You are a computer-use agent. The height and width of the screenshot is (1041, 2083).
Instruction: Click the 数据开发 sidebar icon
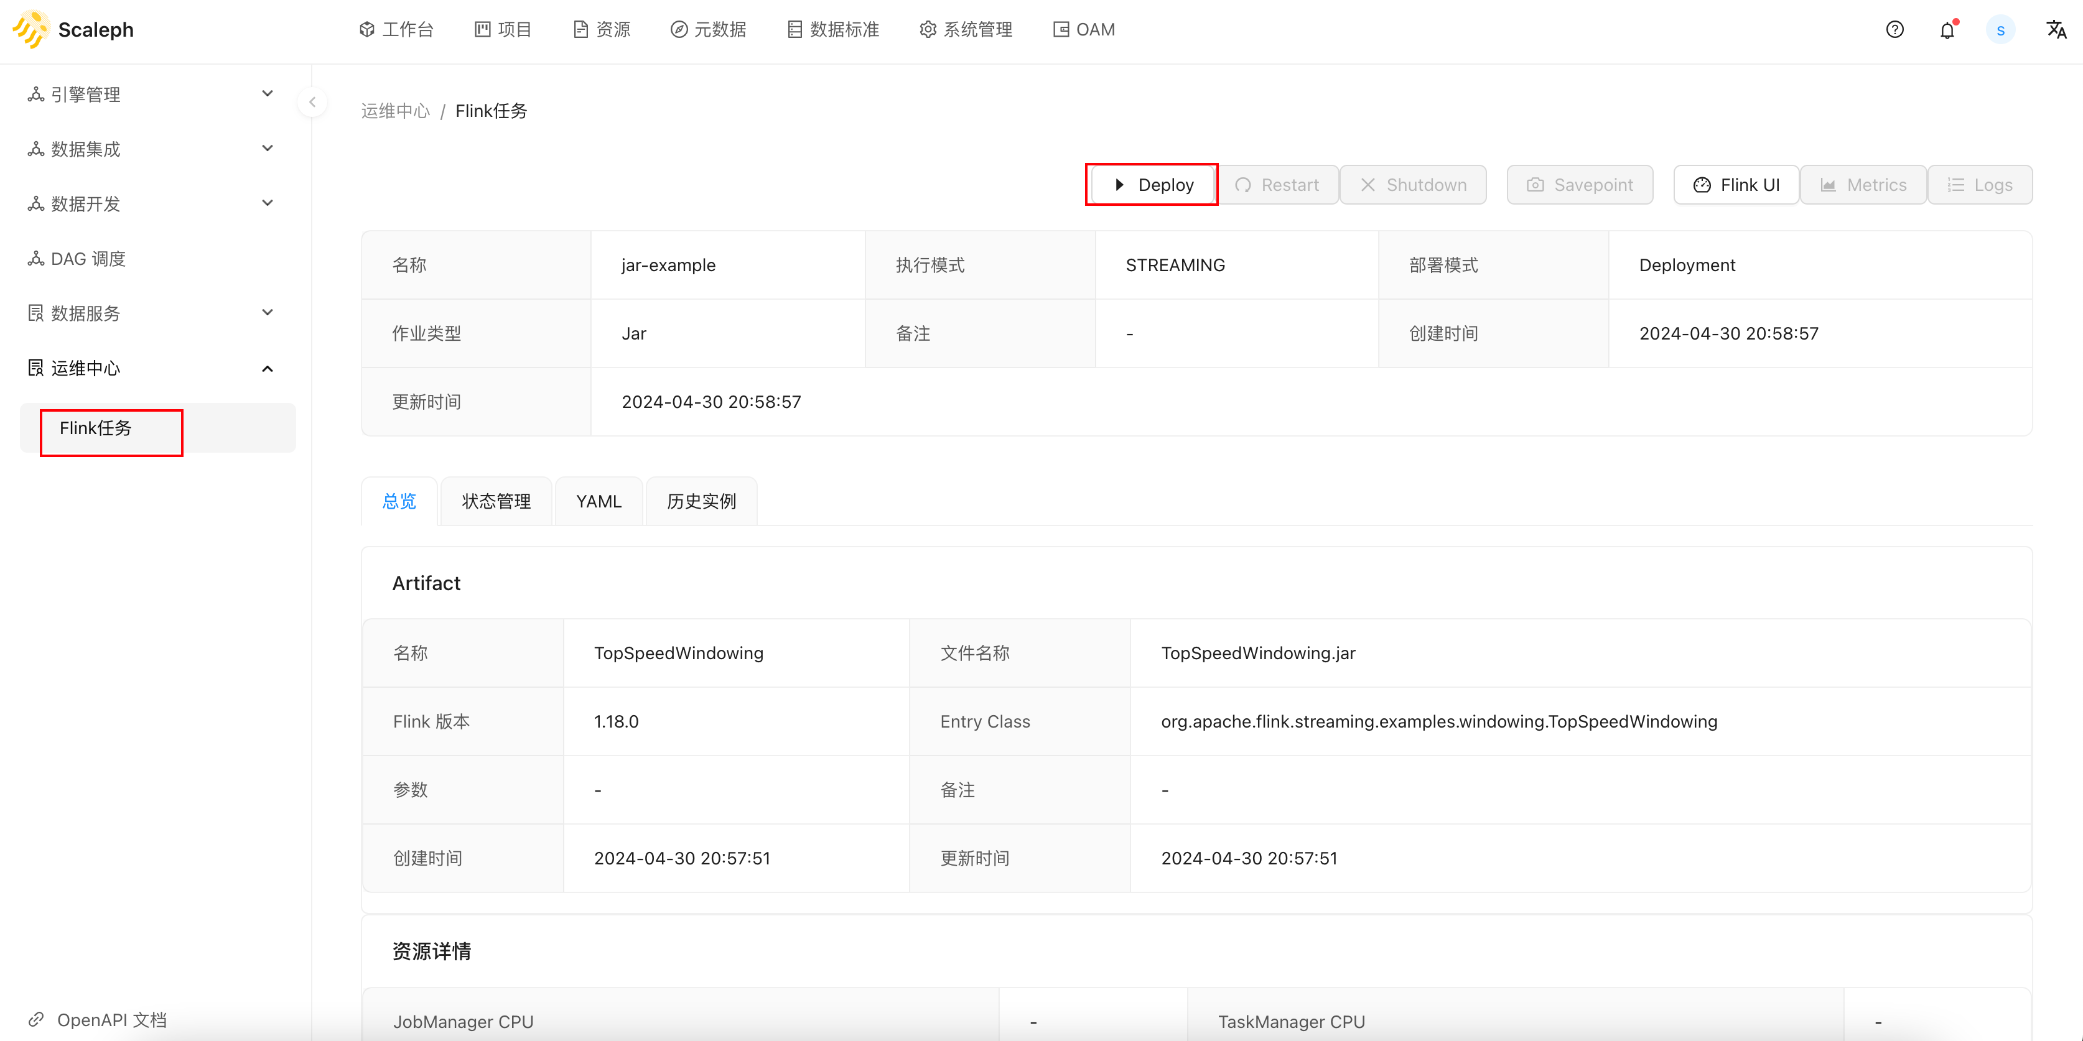click(x=35, y=204)
